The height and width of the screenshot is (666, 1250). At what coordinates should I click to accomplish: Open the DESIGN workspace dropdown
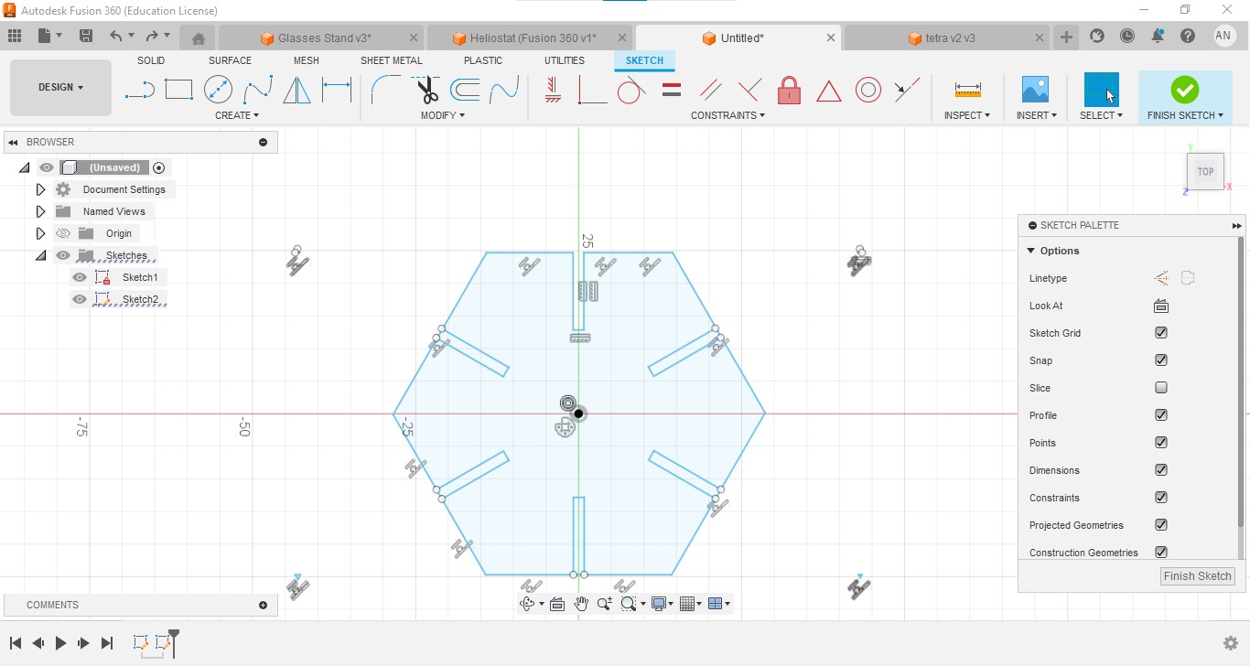pyautogui.click(x=60, y=88)
